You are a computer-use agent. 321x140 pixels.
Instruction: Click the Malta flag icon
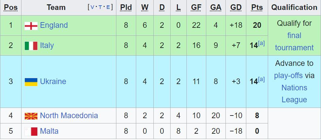point(31,131)
